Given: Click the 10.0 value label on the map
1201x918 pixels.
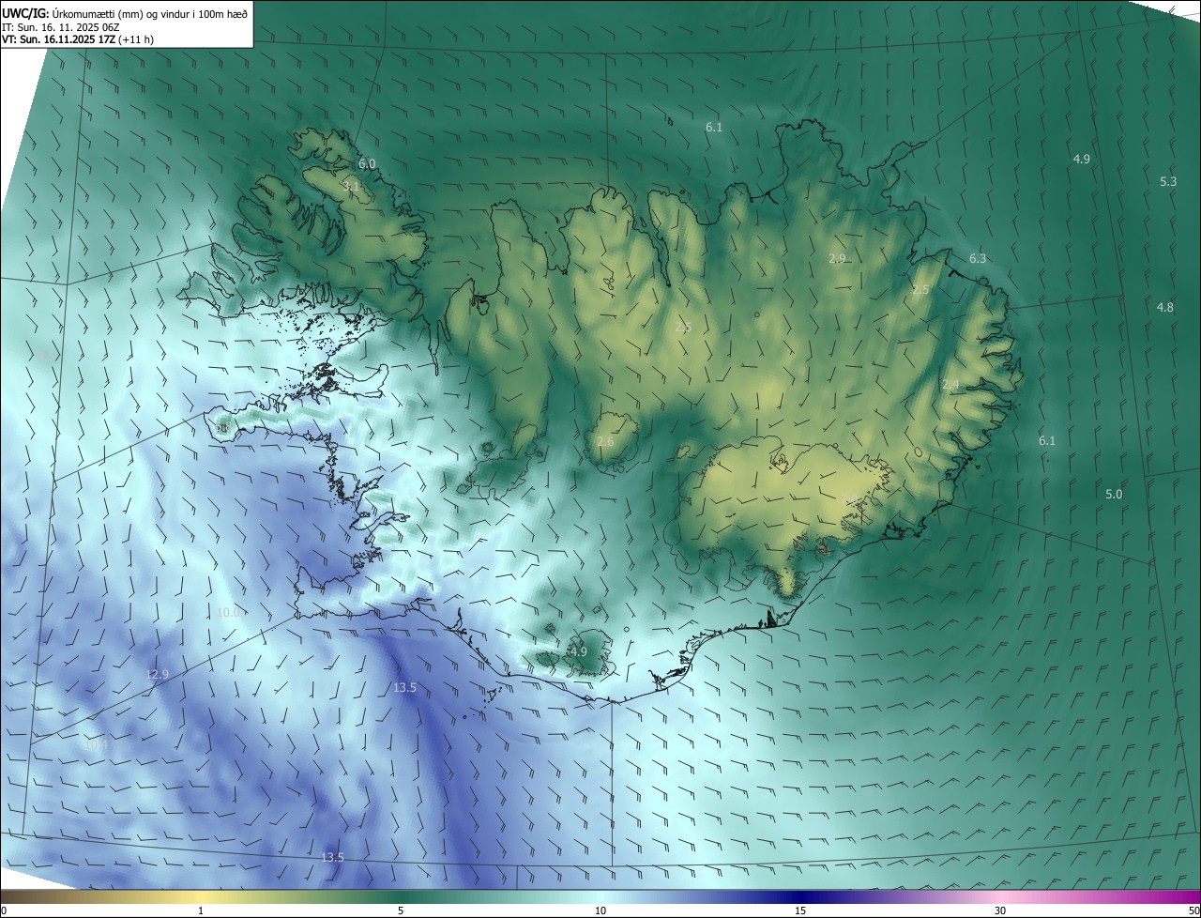Looking at the screenshot, I should pos(228,612).
